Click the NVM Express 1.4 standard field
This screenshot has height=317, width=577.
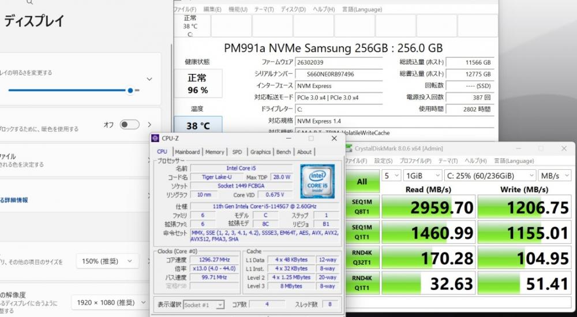[395, 121]
